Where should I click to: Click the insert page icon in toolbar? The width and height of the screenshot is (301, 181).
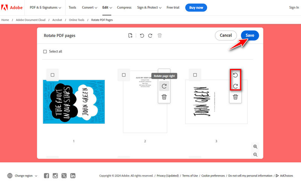pos(130,35)
